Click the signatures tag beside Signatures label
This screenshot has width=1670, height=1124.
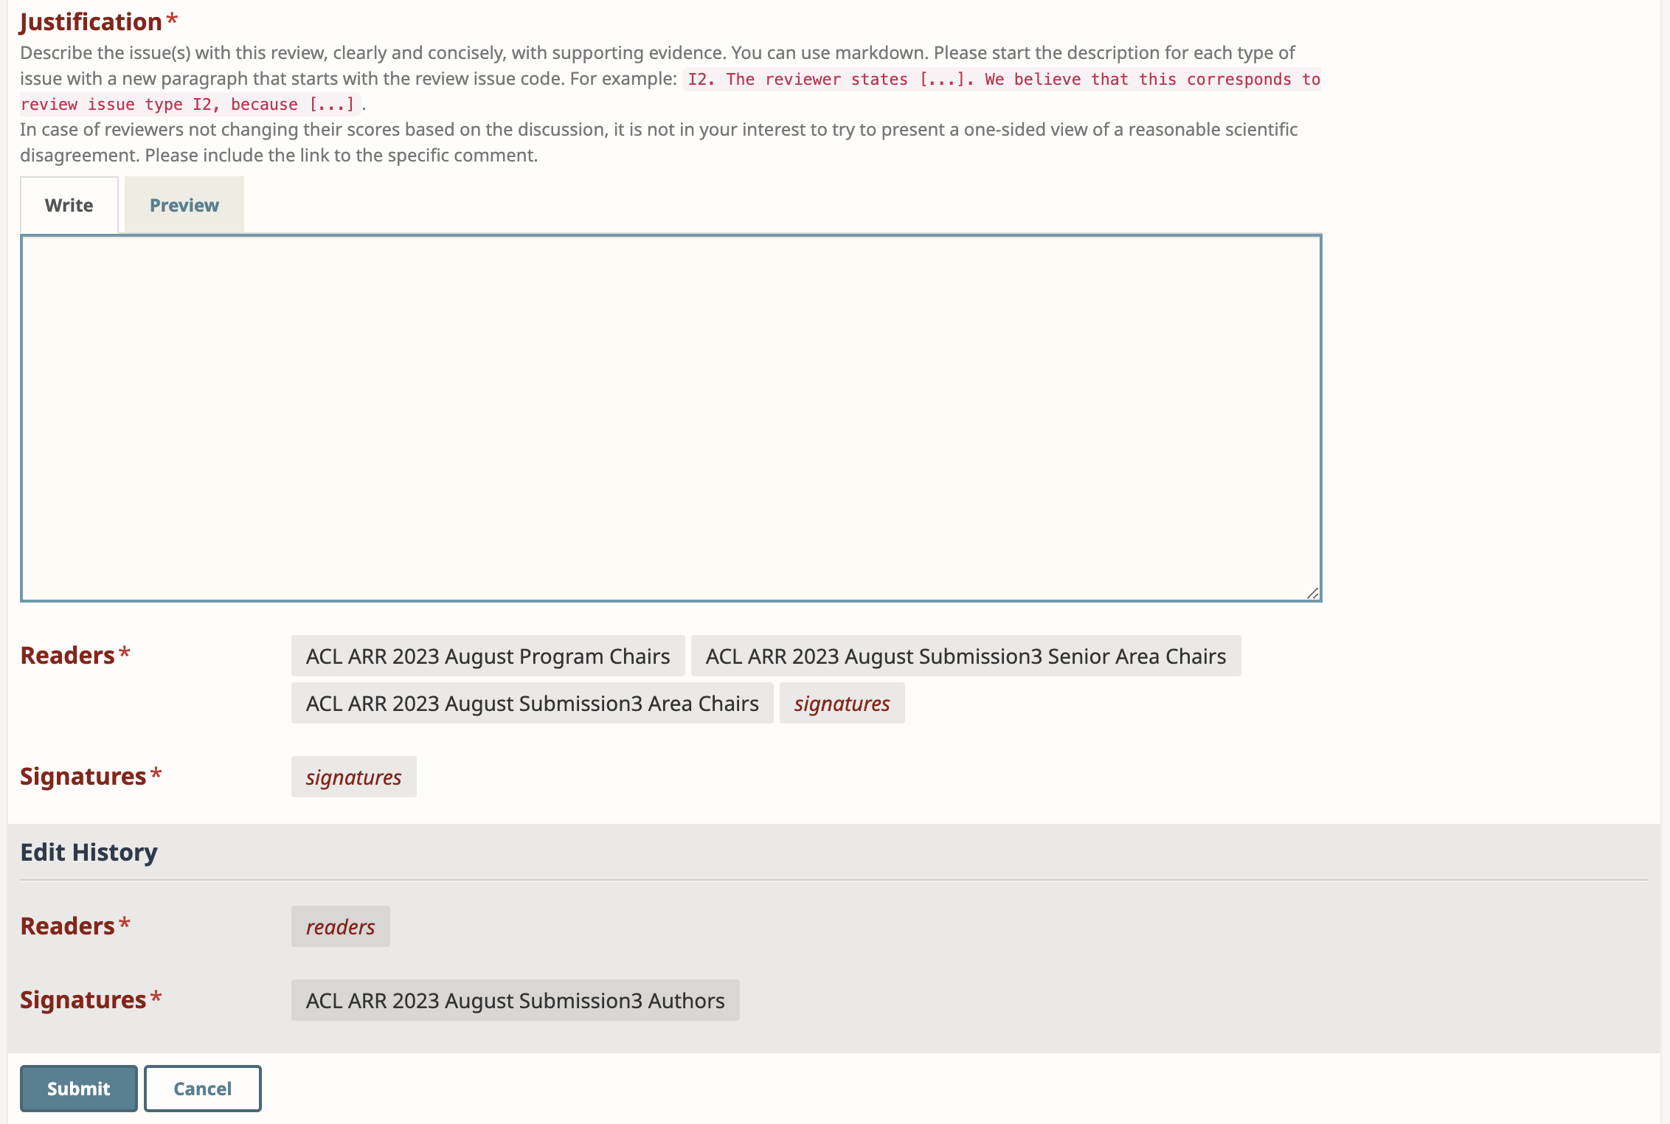(x=353, y=777)
